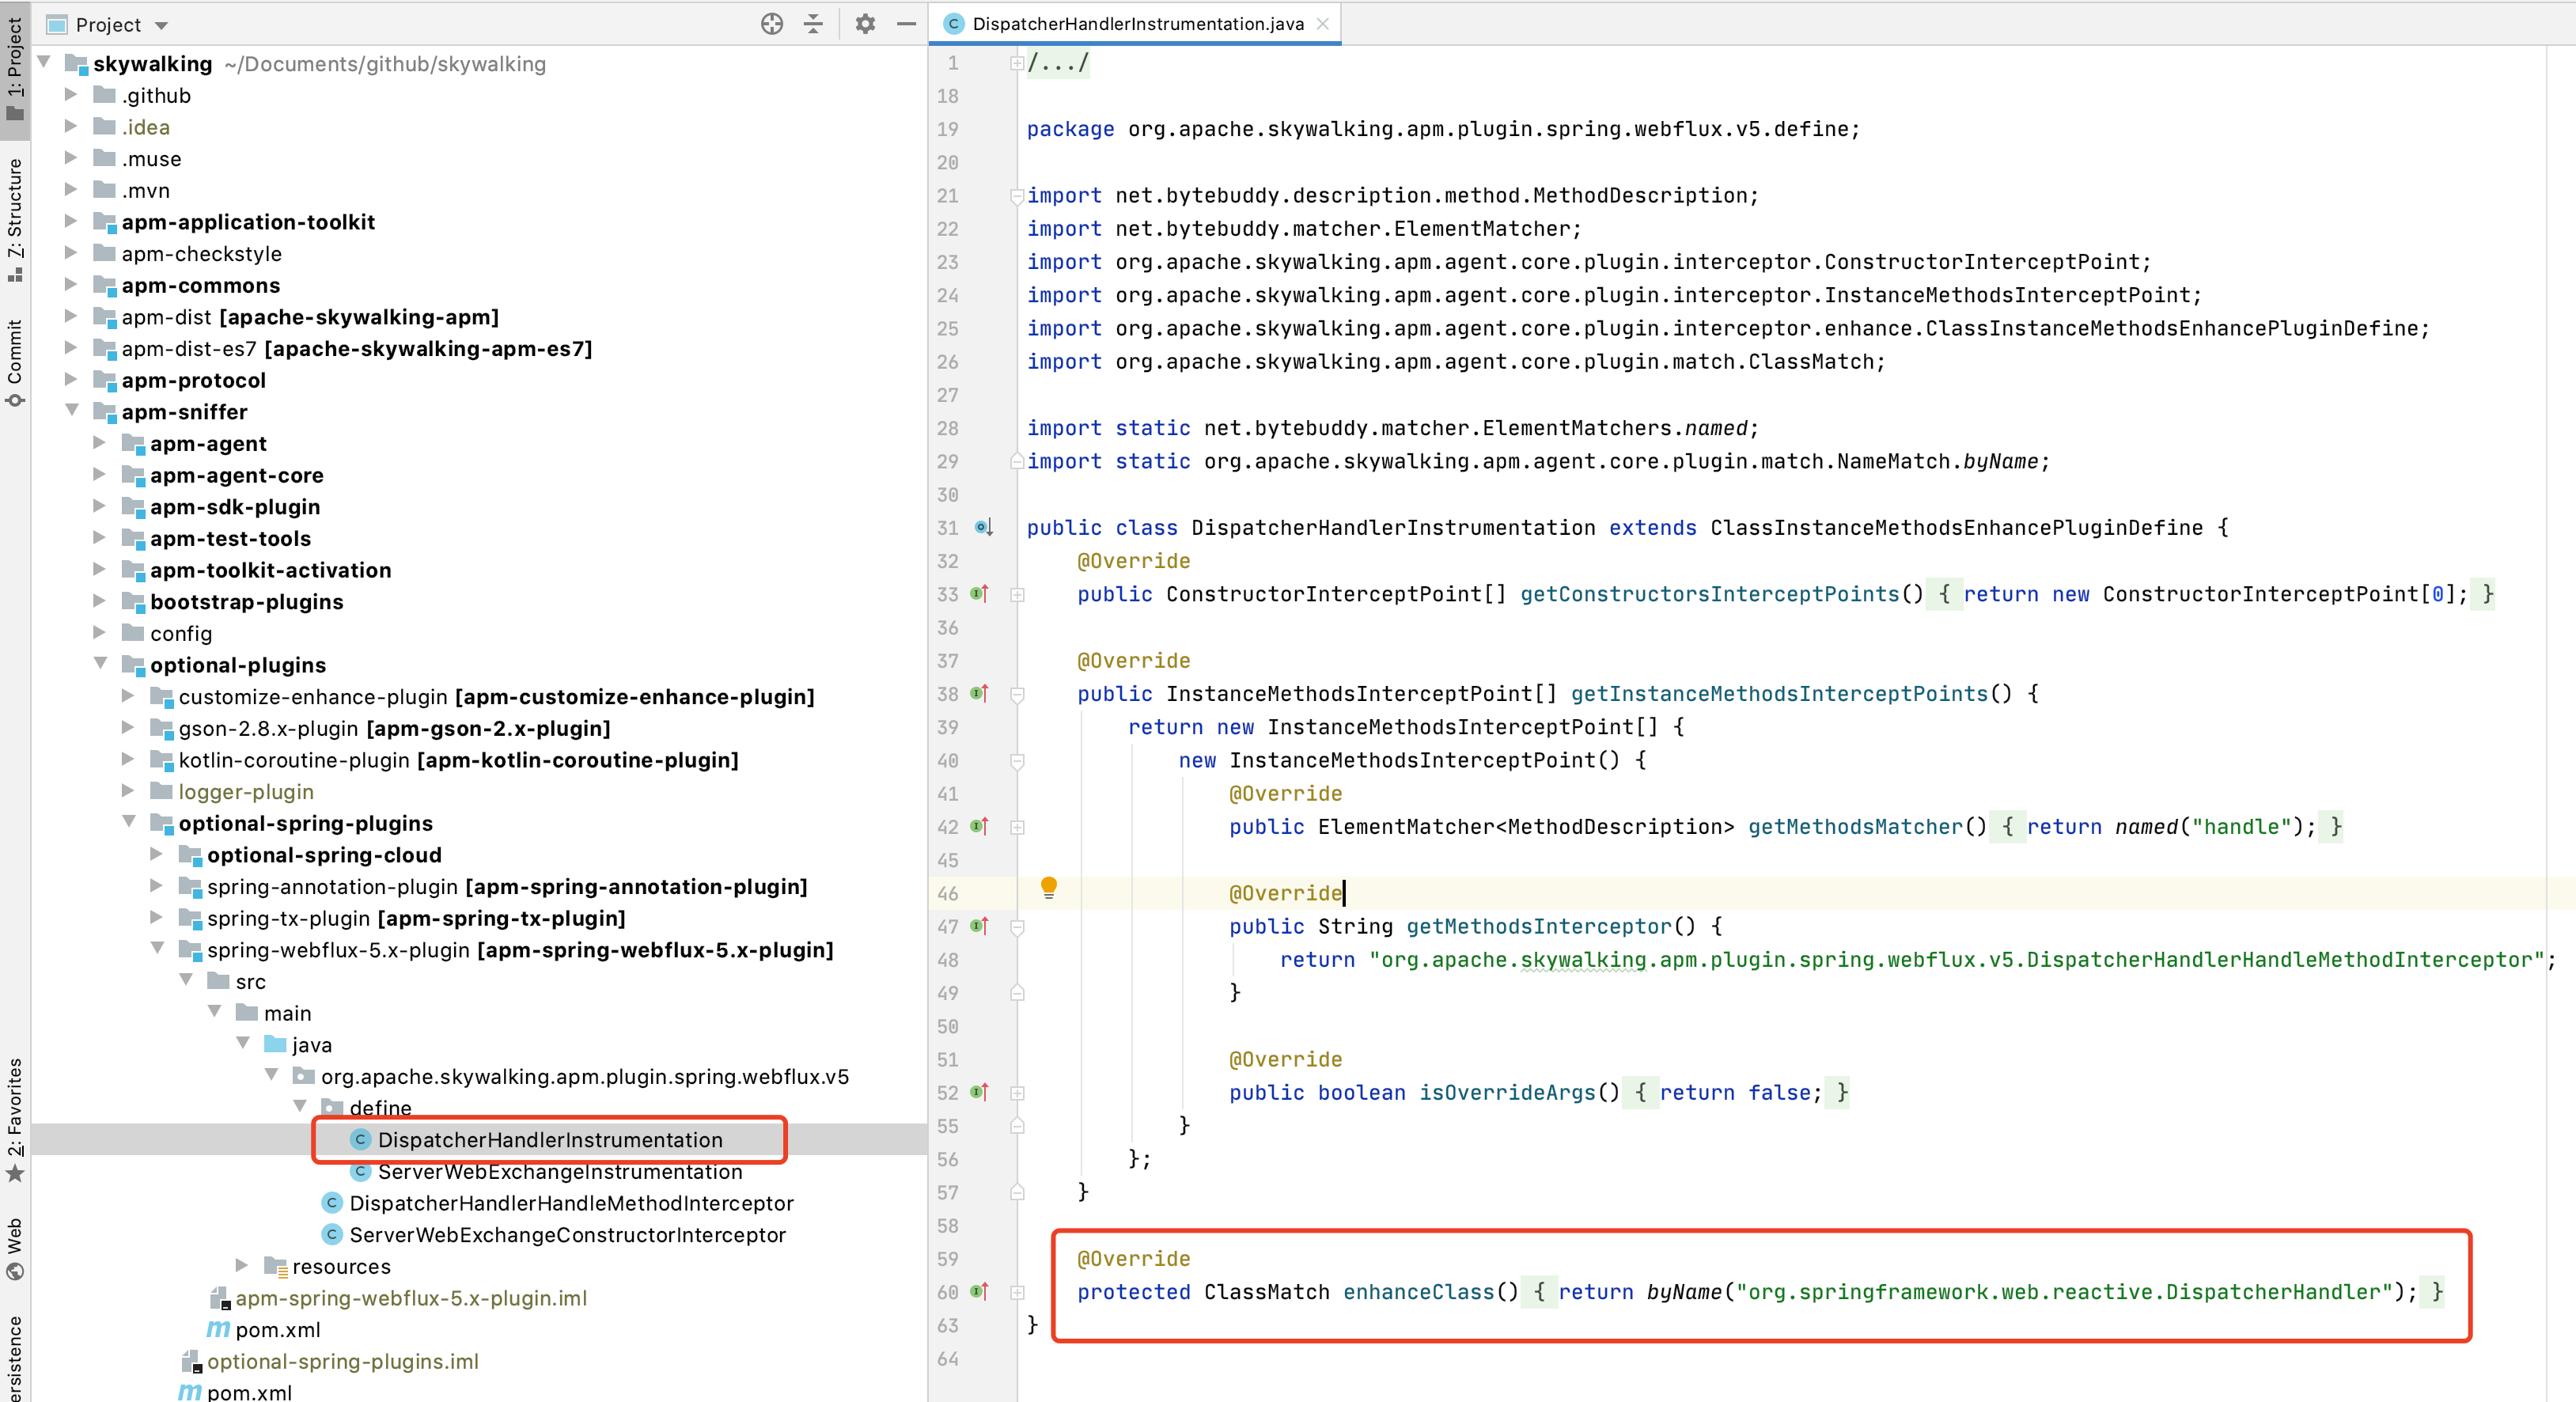Close the DispatcherHandlerInstrumentation.java tab
This screenshot has width=2576, height=1402.
pos(1322,24)
